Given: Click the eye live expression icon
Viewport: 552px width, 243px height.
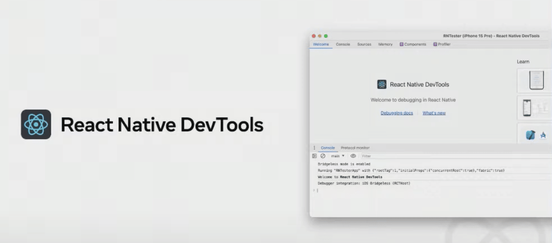Looking at the screenshot, I should click(353, 156).
